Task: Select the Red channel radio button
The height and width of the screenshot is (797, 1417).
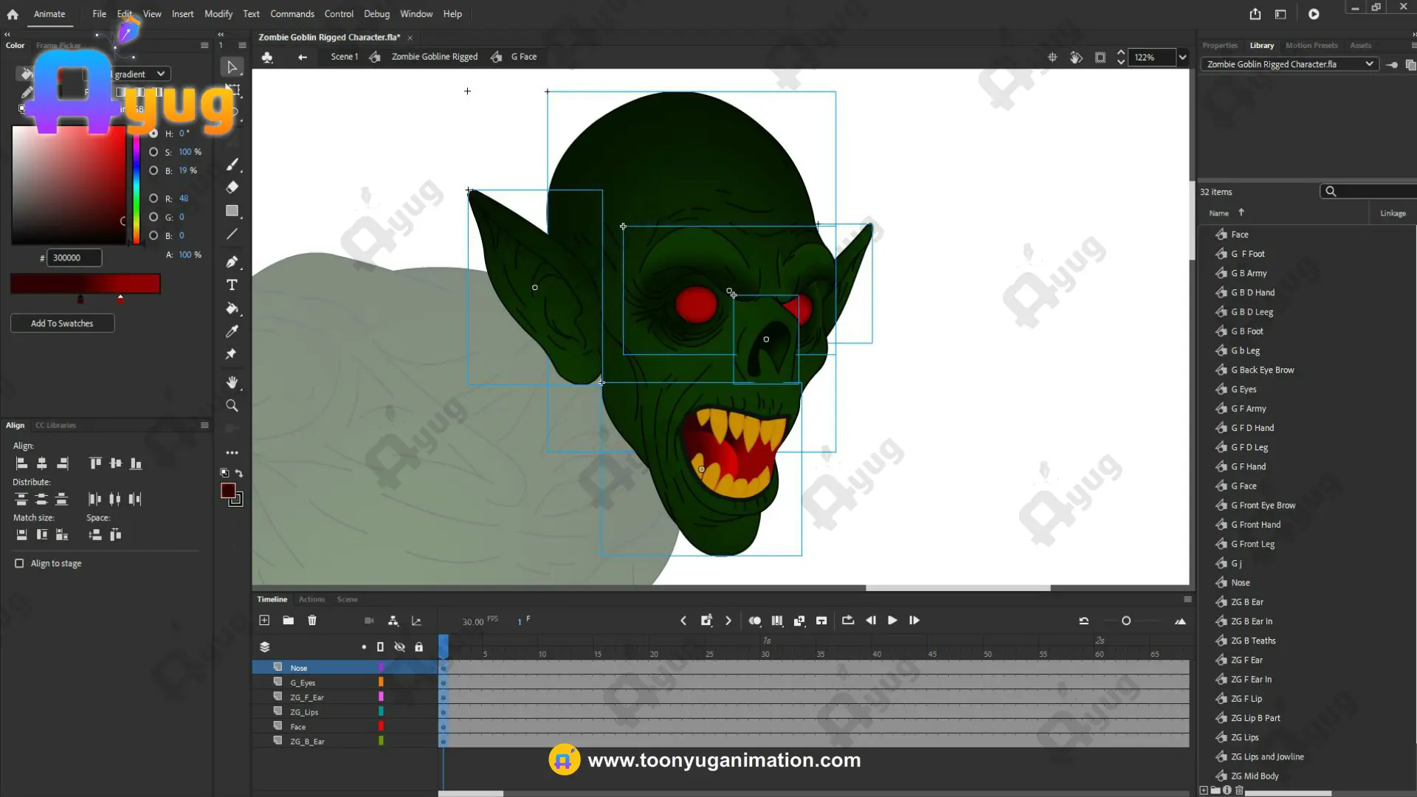Action: 154,199
